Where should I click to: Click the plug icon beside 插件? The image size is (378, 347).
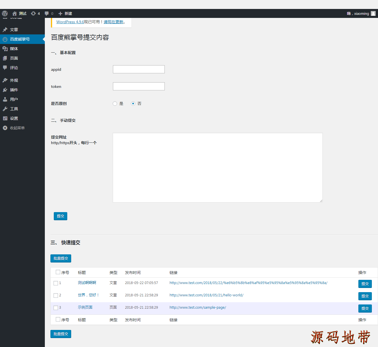point(5,90)
